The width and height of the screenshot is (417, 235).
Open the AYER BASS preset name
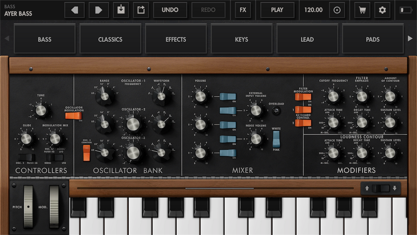18,13
